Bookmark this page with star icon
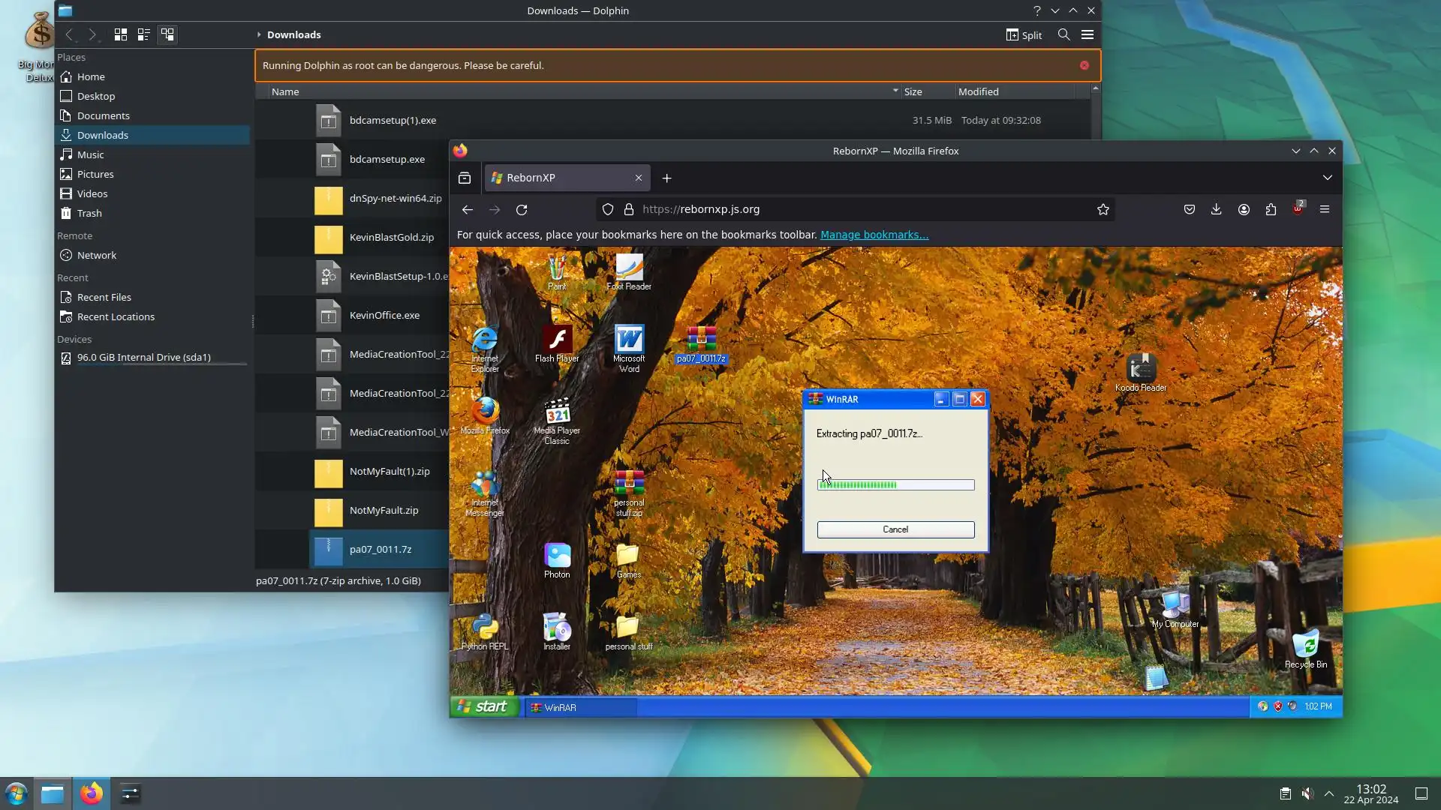This screenshot has width=1441, height=810. click(1103, 209)
